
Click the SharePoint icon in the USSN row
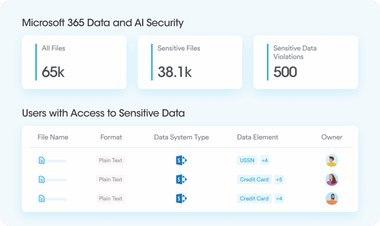coord(181,160)
